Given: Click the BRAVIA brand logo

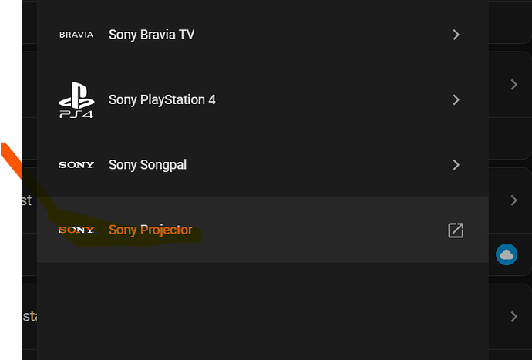Looking at the screenshot, I should point(76,35).
